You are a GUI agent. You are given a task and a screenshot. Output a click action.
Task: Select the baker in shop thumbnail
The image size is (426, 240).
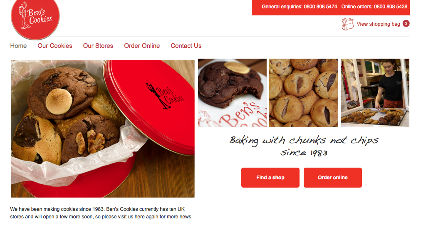point(375,93)
